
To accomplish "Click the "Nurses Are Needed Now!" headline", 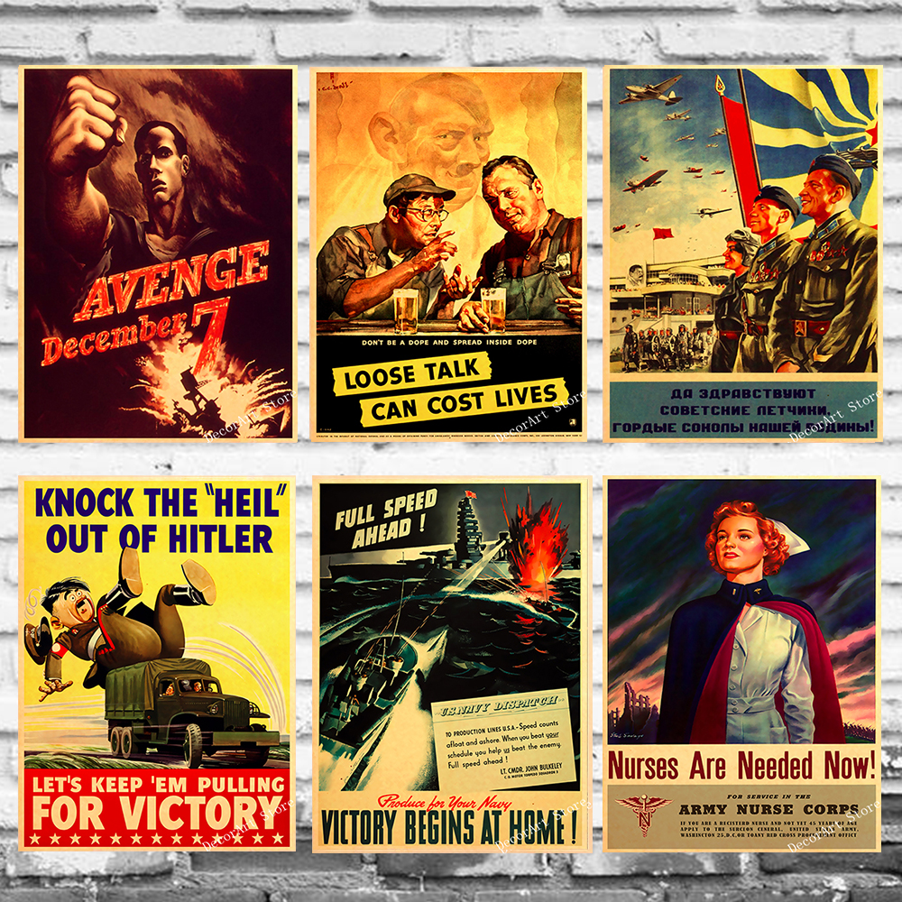I will [x=742, y=766].
